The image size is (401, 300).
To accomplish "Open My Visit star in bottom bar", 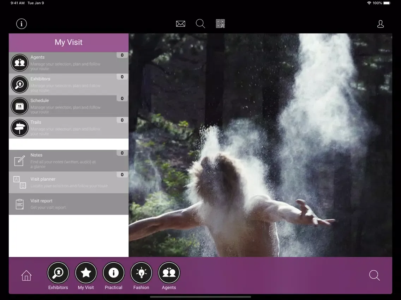I will (86, 273).
